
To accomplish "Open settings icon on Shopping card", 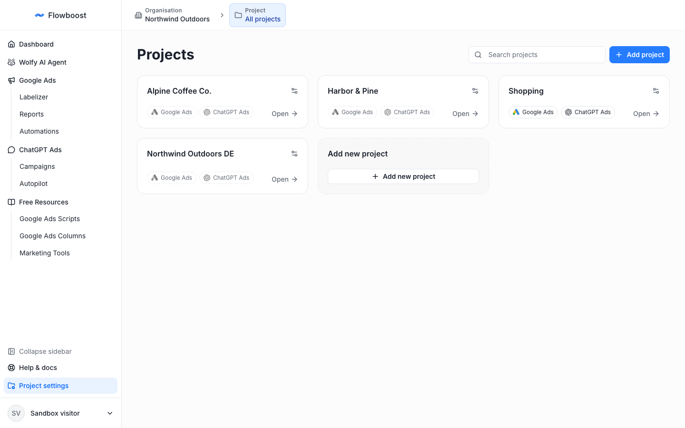I will (656, 91).
